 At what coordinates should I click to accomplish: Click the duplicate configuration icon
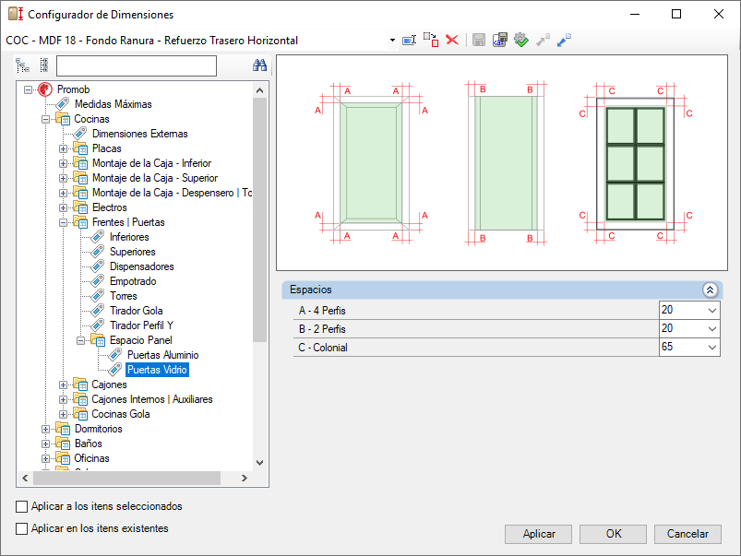coord(431,40)
